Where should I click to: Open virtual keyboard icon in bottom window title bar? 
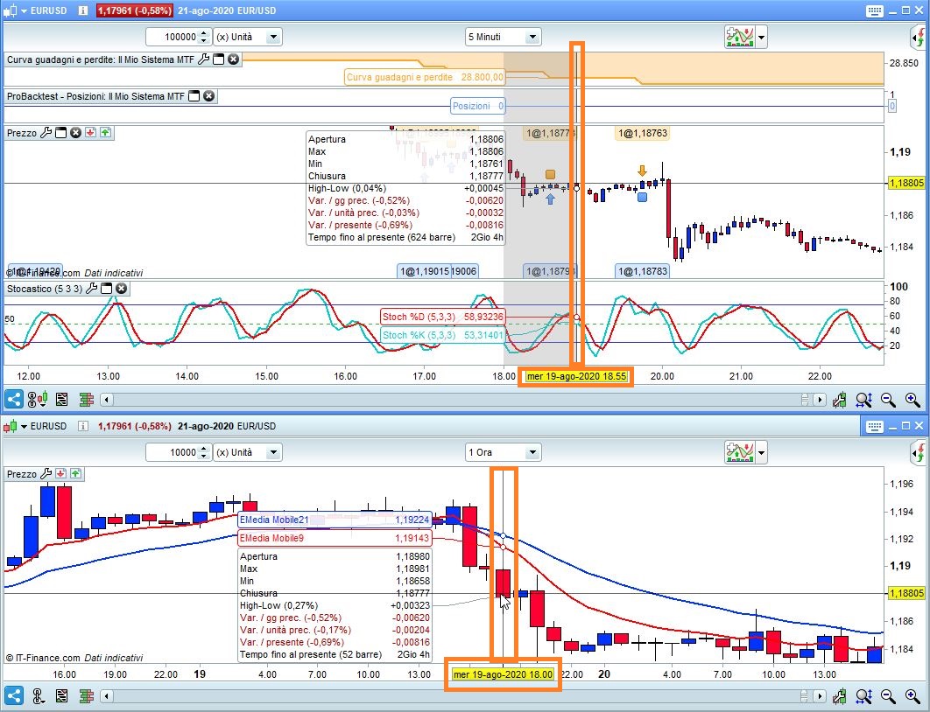click(874, 426)
